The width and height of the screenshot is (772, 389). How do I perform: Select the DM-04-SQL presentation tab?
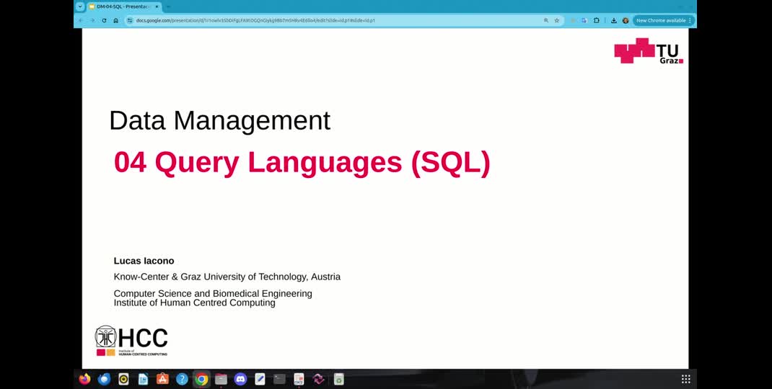(123, 7)
